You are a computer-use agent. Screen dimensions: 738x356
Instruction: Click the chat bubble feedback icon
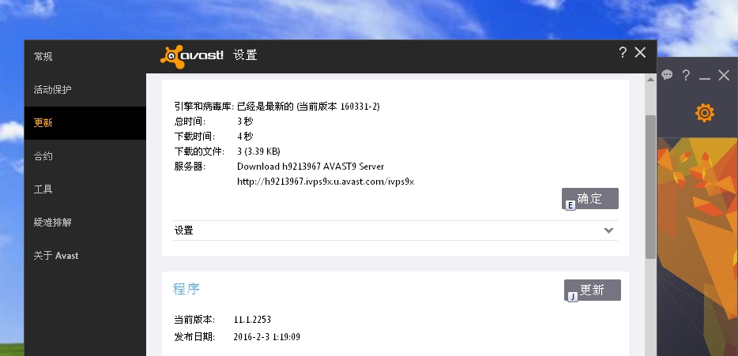coord(667,75)
